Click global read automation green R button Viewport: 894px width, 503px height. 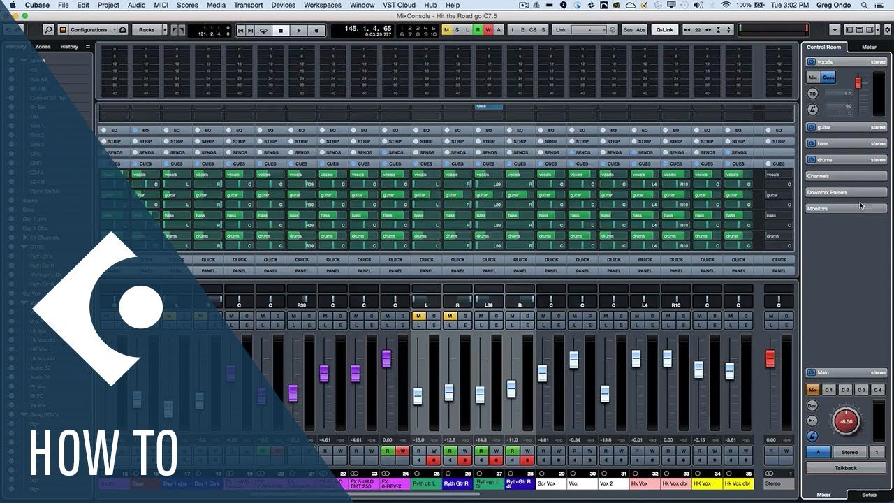[478, 30]
